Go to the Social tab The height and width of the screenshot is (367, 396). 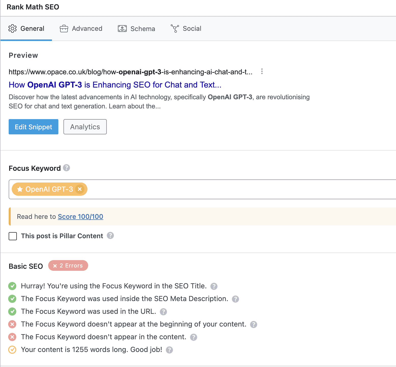tap(186, 29)
